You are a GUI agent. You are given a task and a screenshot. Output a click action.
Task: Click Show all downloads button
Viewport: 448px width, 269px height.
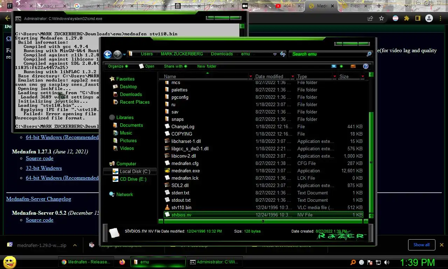point(421,245)
